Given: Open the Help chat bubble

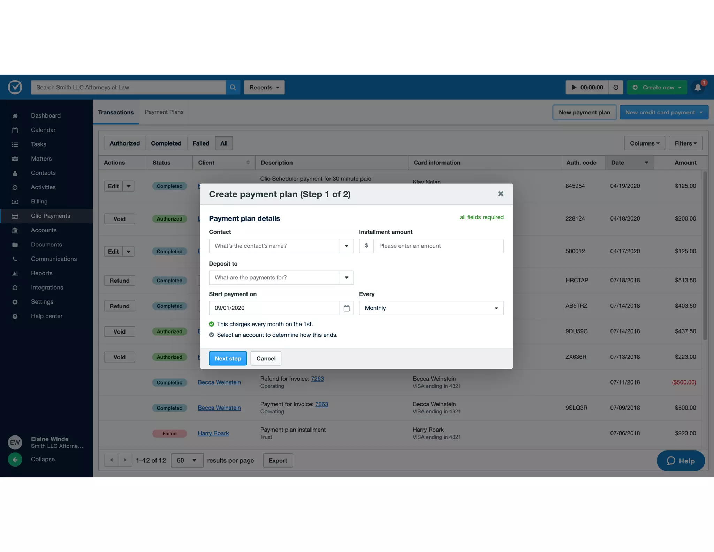Looking at the screenshot, I should pyautogui.click(x=680, y=461).
